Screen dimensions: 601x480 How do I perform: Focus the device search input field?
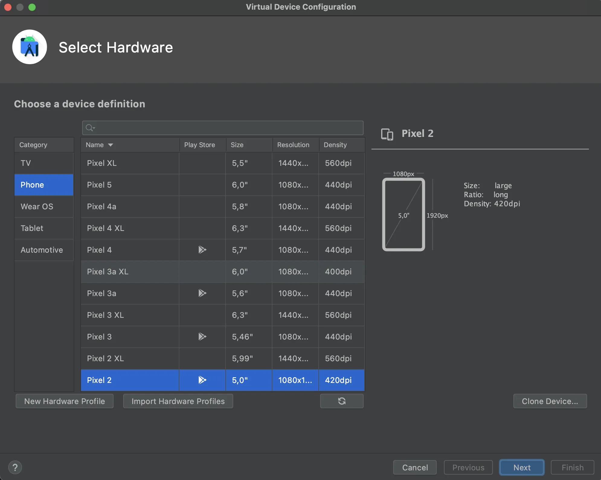[x=227, y=128]
